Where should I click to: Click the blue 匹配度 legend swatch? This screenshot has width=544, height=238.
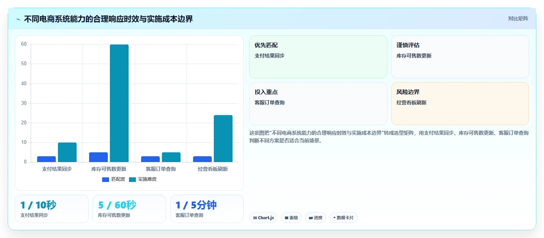click(x=106, y=179)
